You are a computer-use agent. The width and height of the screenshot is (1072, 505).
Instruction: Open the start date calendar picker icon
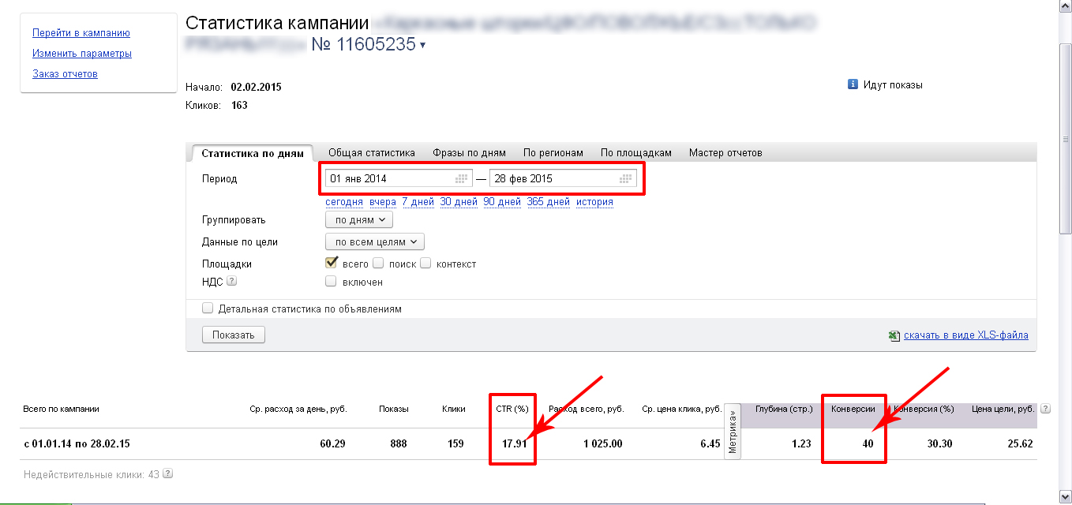462,178
